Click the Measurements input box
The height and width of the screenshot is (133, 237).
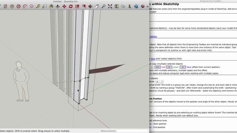click(x=132, y=131)
